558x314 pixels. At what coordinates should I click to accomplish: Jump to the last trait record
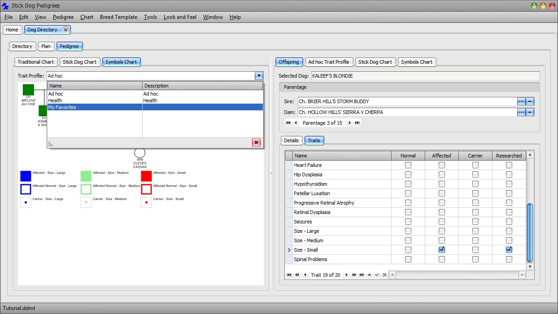click(362, 275)
